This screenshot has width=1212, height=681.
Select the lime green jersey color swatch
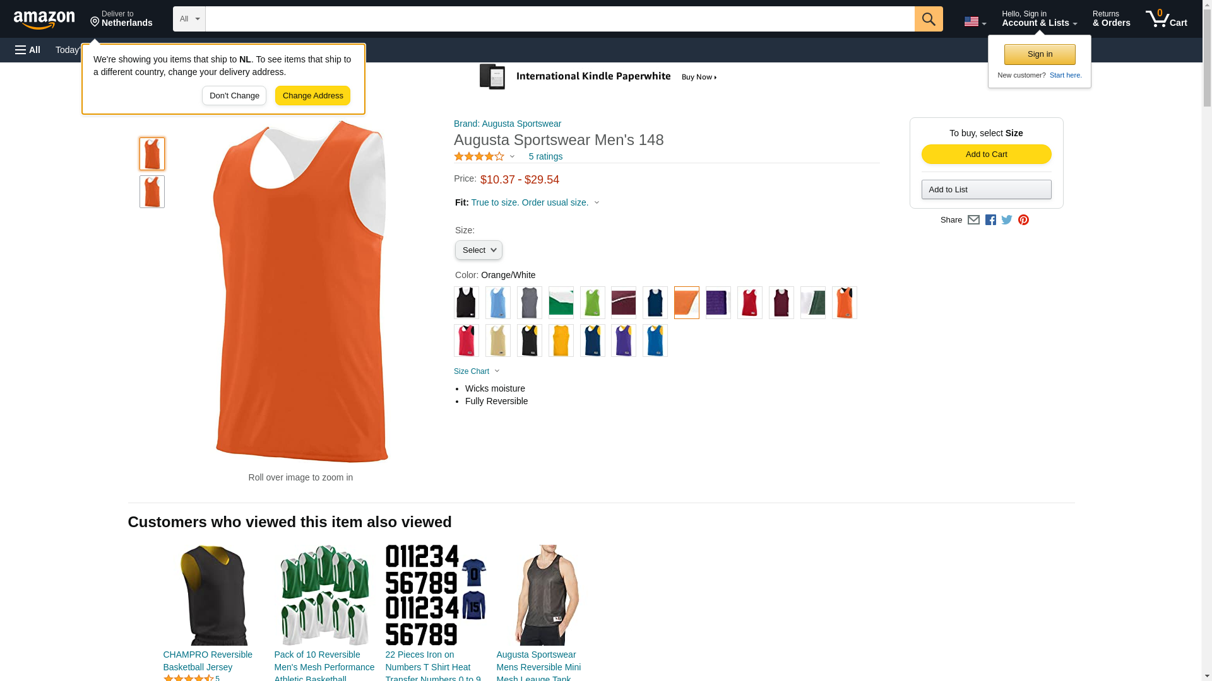tap(592, 303)
